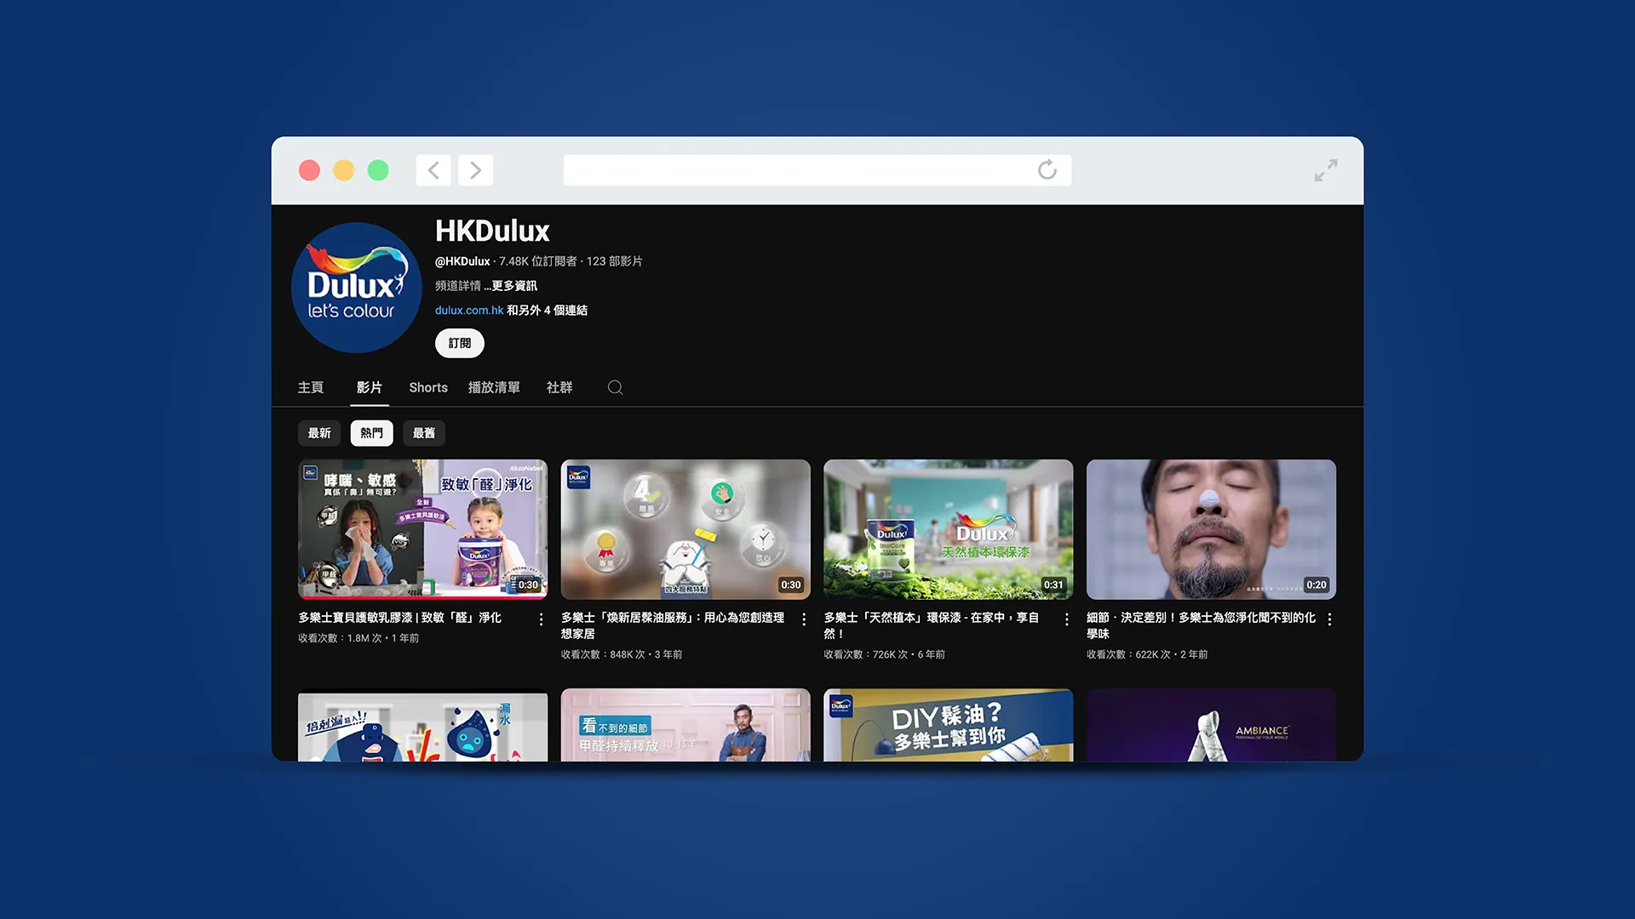Viewport: 1635px width, 919px height.
Task: Open the 看不到的細節 甲醛持續釋放 thumbnail
Action: click(x=686, y=725)
